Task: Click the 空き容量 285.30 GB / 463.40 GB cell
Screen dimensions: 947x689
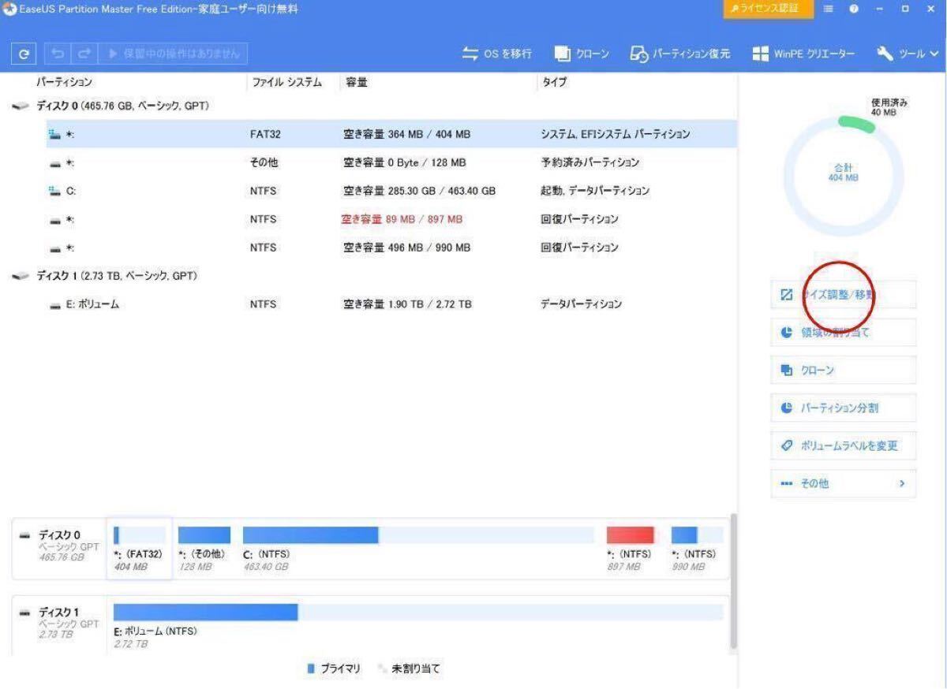Action: click(419, 191)
